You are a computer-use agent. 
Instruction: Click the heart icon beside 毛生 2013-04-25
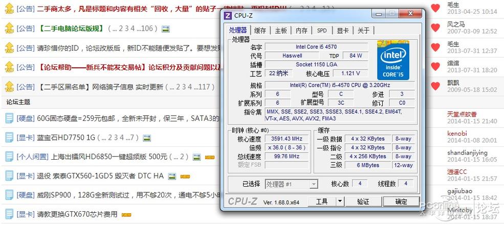point(435,8)
